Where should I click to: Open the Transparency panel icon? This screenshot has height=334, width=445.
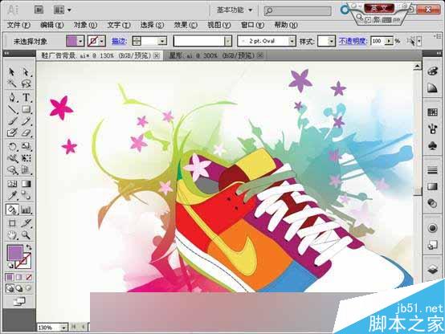[432, 203]
